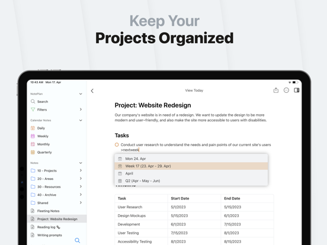This screenshot has height=245, width=327.
Task: Go back using the left chevron
Action: 92,91
